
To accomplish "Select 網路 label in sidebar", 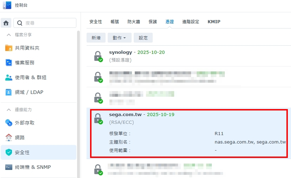I will (20, 137).
